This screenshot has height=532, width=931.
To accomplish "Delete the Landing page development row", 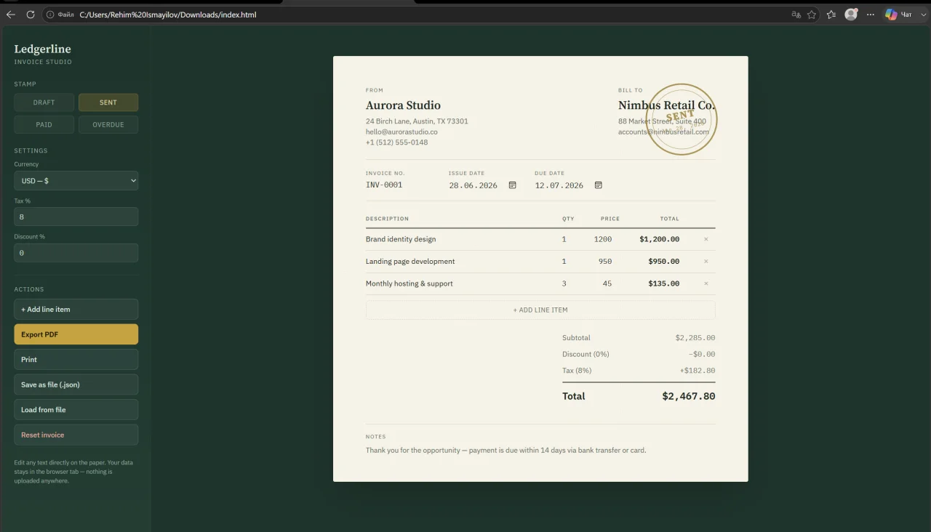I will 706,262.
